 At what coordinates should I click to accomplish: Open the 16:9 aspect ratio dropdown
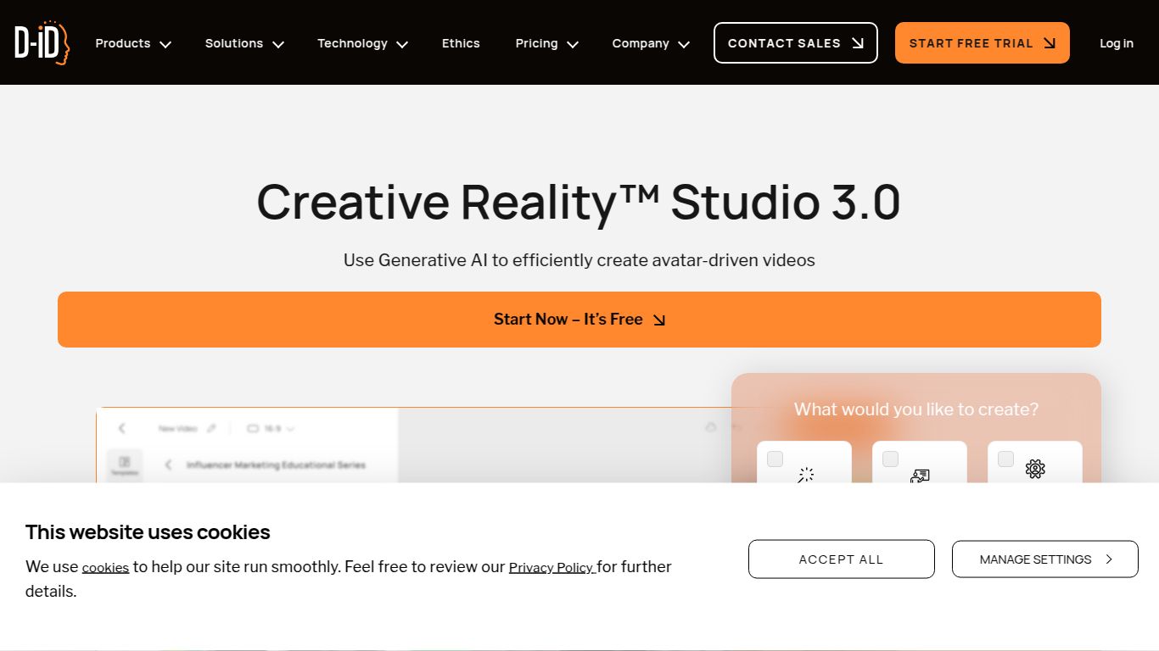pos(272,428)
